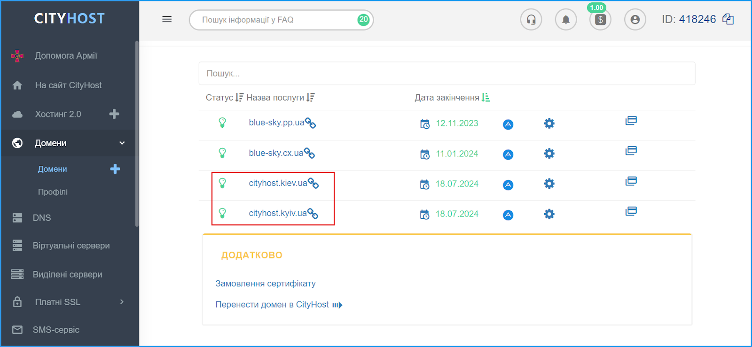
Task: Toggle the hamburger sidebar menu
Action: pyautogui.click(x=167, y=19)
